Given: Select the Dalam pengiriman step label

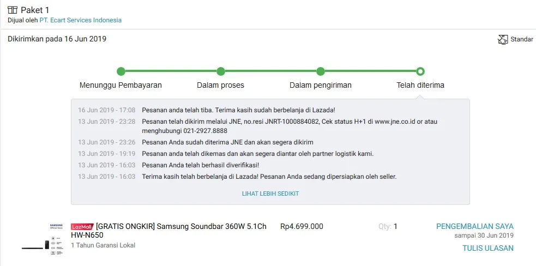Looking at the screenshot, I should pos(320,85).
